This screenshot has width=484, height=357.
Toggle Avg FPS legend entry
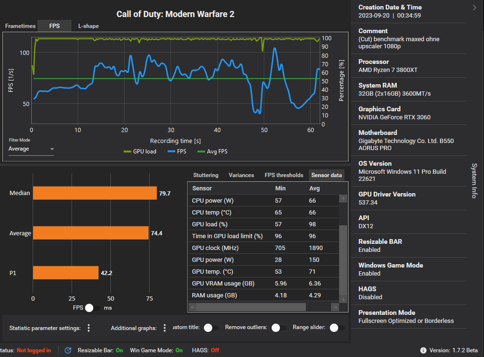point(212,152)
